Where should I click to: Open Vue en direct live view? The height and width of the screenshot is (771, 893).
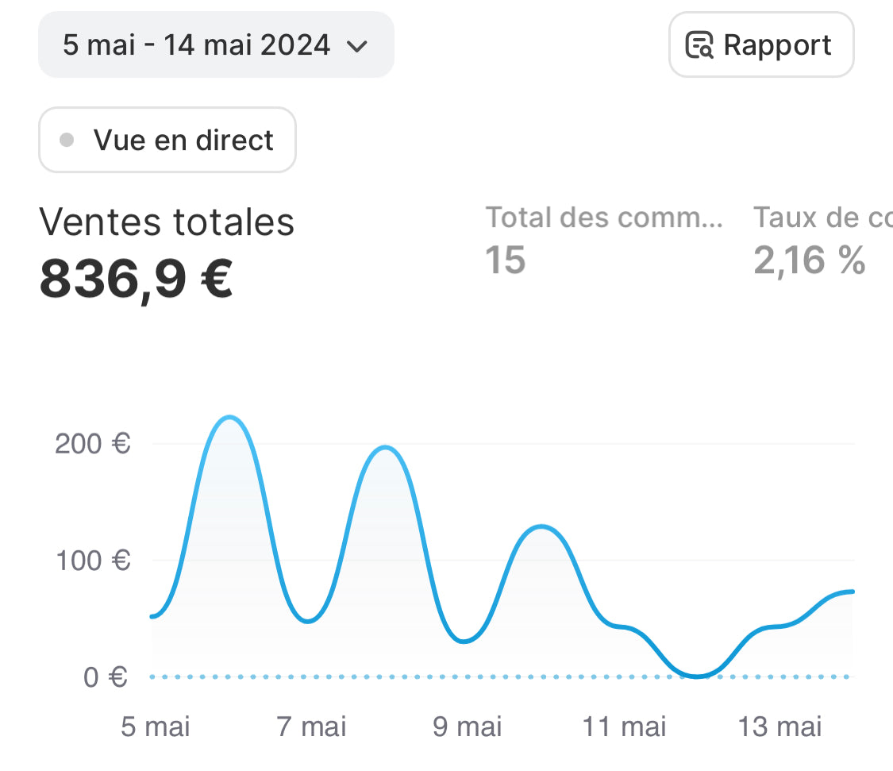pyautogui.click(x=167, y=140)
